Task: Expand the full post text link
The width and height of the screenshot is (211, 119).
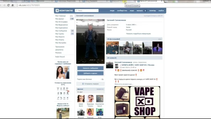Action: (x=124, y=84)
